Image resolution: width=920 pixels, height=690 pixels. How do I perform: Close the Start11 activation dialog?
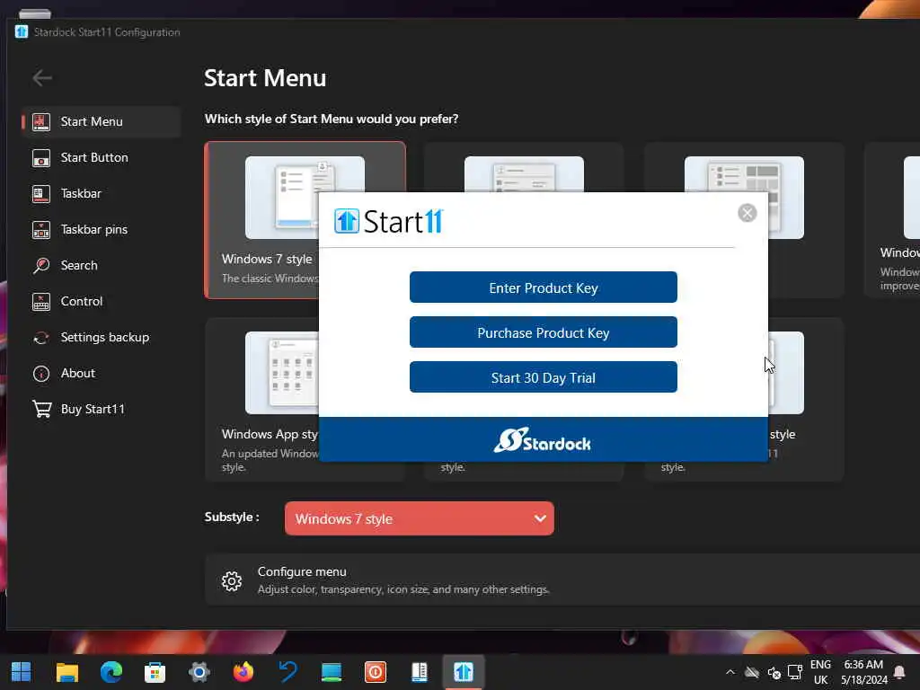(x=747, y=213)
